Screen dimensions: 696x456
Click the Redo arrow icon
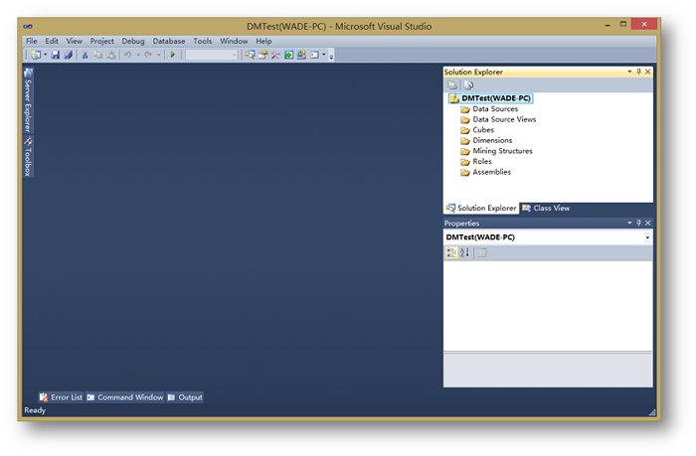pyautogui.click(x=148, y=55)
